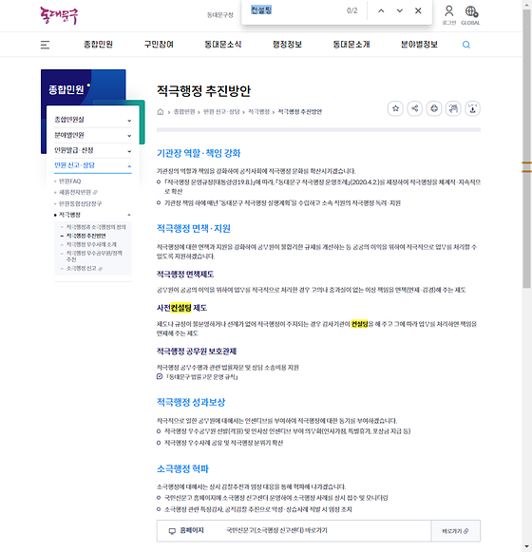The width and height of the screenshot is (532, 552).
Task: Click the 적극행정 성과보상 heading
Action: (191, 402)
